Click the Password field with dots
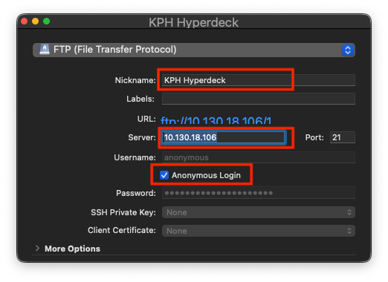Image resolution: width=388 pixels, height=282 pixels. click(259, 193)
